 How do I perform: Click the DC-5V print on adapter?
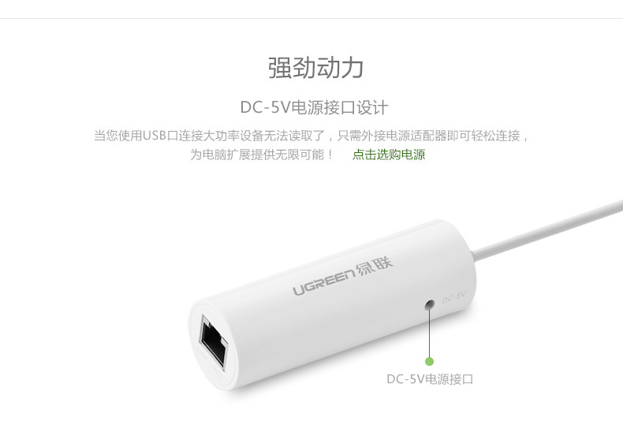[x=453, y=297]
